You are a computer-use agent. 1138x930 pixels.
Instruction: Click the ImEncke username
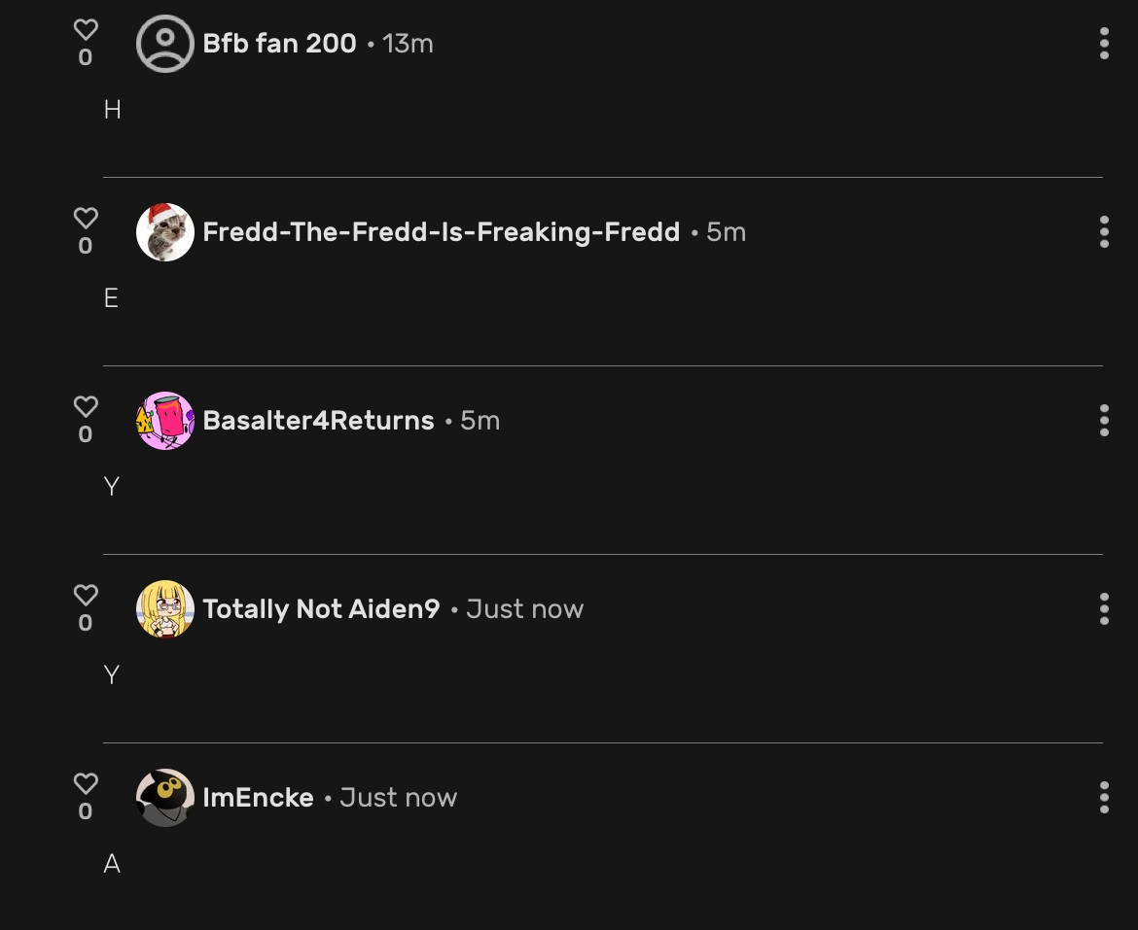tap(258, 798)
